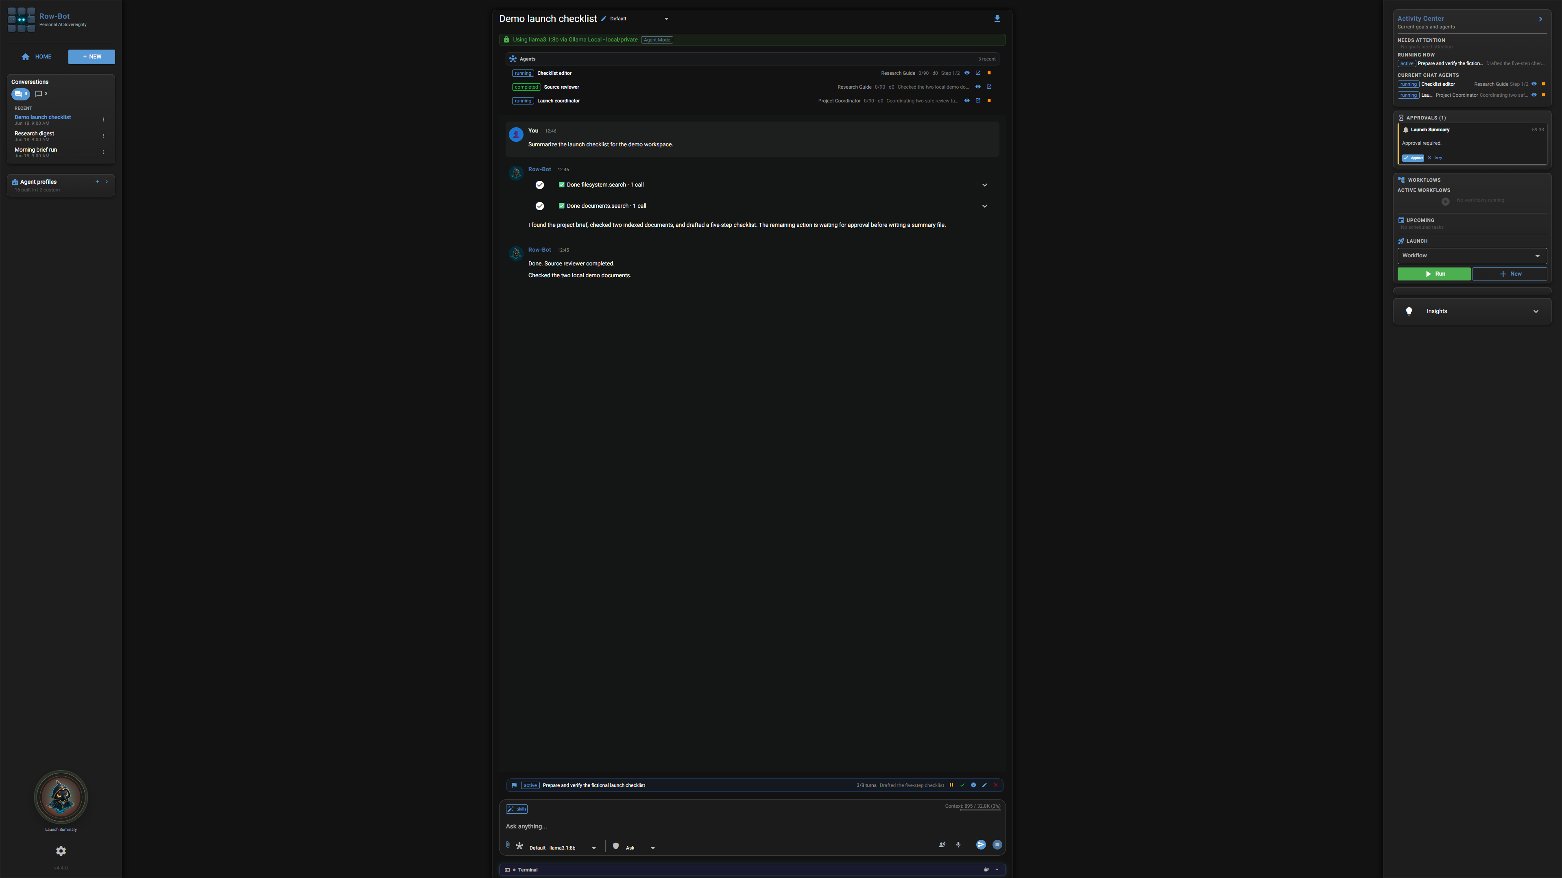Collapse the Activity Center with chevron

tap(1540, 20)
